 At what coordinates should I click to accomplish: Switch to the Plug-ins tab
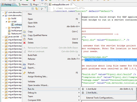(35, 4)
